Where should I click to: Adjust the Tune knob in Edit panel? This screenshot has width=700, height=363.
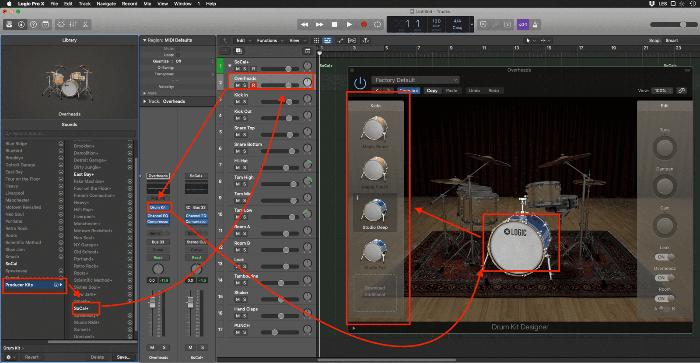tap(665, 148)
